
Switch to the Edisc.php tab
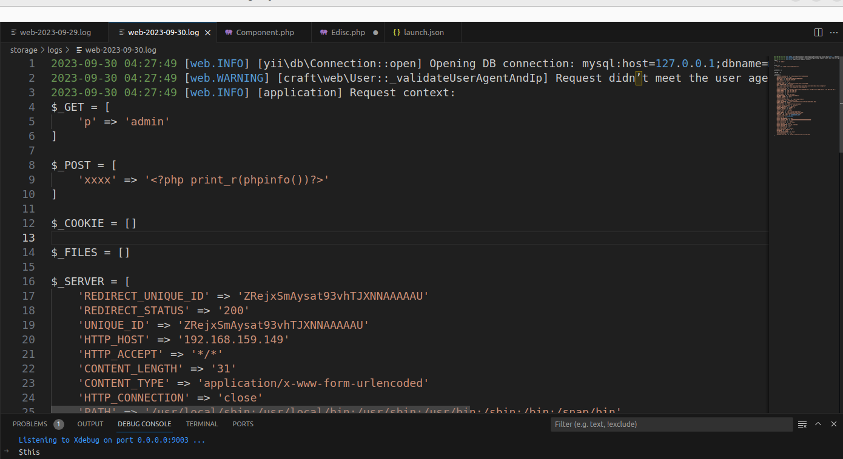(348, 33)
